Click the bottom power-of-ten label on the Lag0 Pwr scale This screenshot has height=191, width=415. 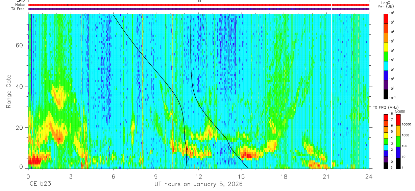click(392, 98)
